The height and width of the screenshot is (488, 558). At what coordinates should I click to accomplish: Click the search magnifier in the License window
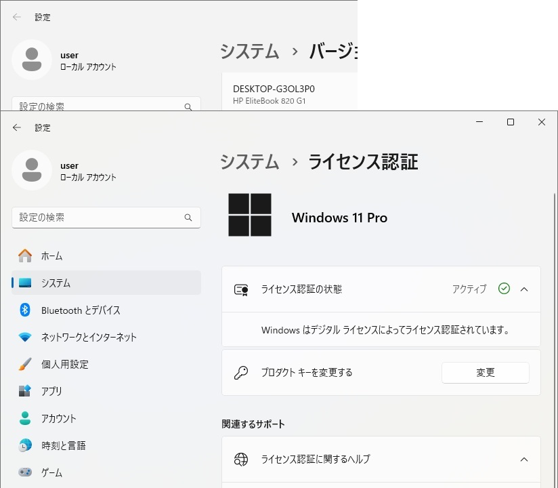pos(188,218)
